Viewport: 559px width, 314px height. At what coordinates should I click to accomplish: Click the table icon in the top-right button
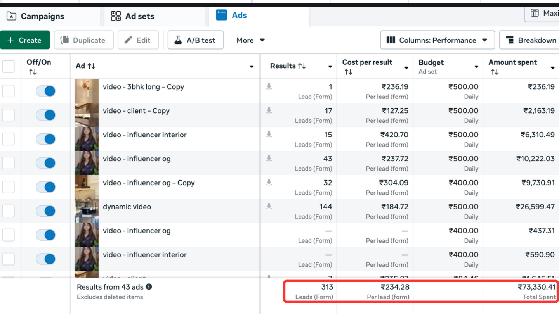point(535,13)
